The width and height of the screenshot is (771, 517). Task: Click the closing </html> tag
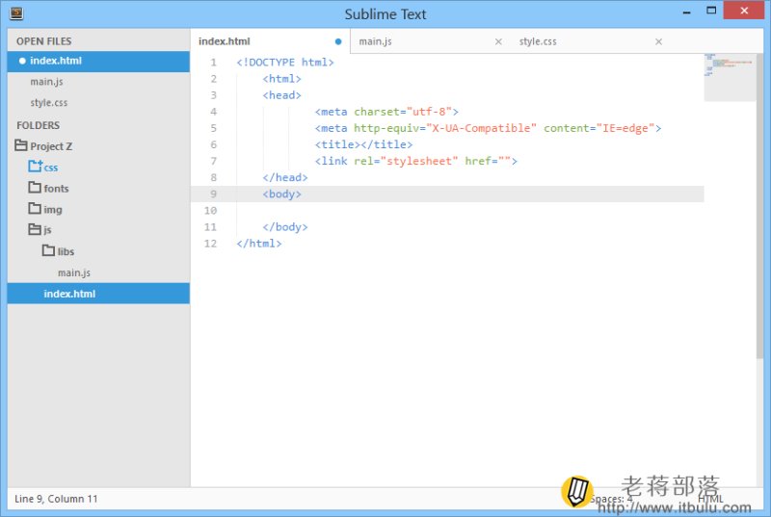click(259, 244)
